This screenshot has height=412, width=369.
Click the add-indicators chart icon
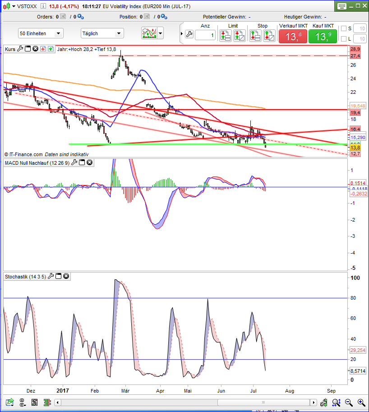point(149,33)
